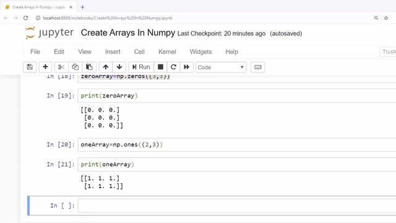The height and width of the screenshot is (223, 396).
Task: Open the View menu
Action: coord(85,51)
